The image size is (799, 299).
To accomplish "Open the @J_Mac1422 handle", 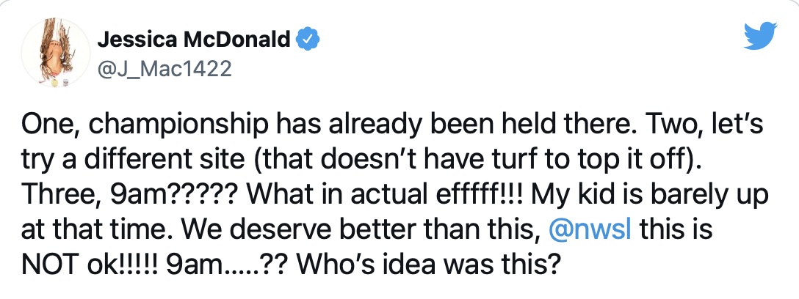I will tap(164, 68).
